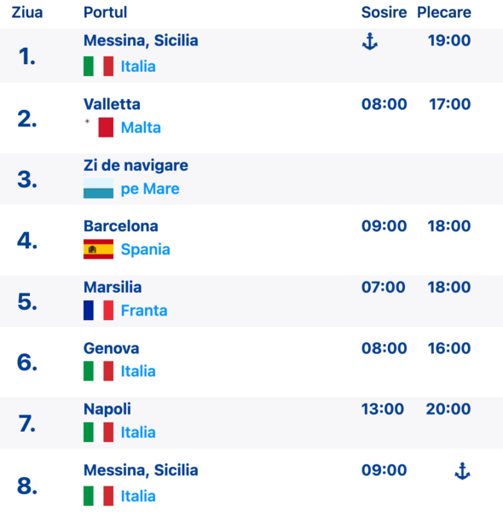The width and height of the screenshot is (503, 512).
Task: Click the Italian flag under Genova
Action: click(99, 371)
